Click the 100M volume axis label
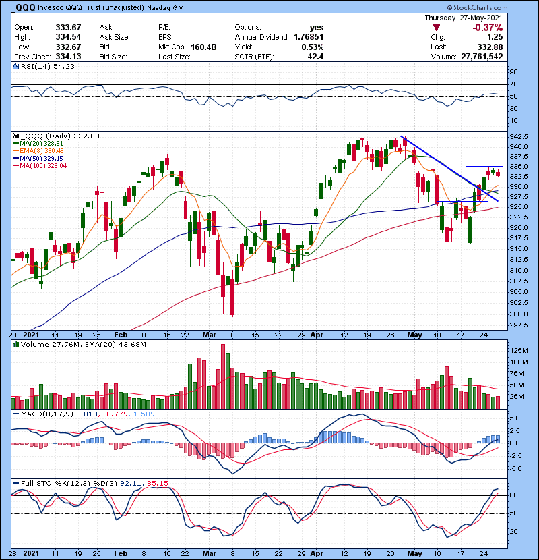Viewport: 539px width, 560px height. tap(519, 362)
